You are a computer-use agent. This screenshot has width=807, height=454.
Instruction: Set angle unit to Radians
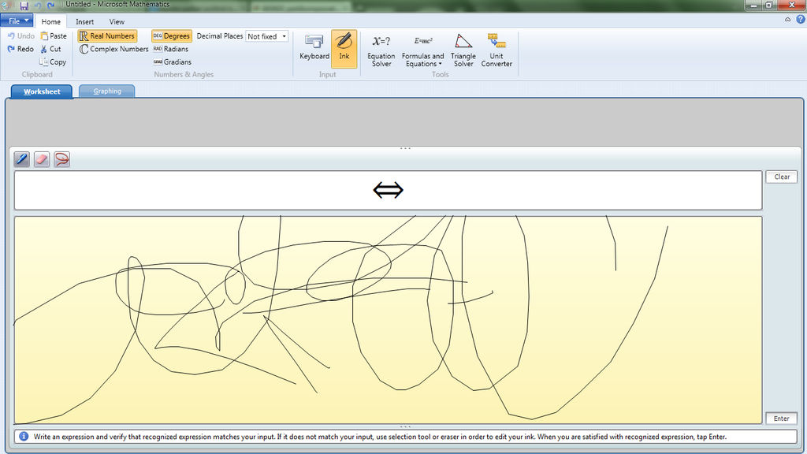[171, 49]
